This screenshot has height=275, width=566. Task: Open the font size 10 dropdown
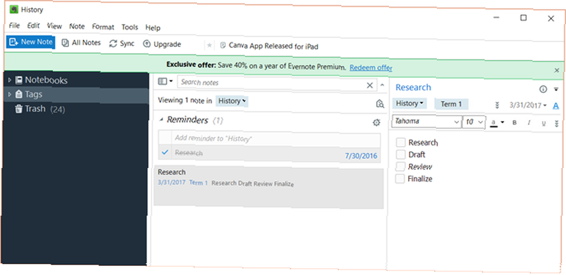coord(473,123)
